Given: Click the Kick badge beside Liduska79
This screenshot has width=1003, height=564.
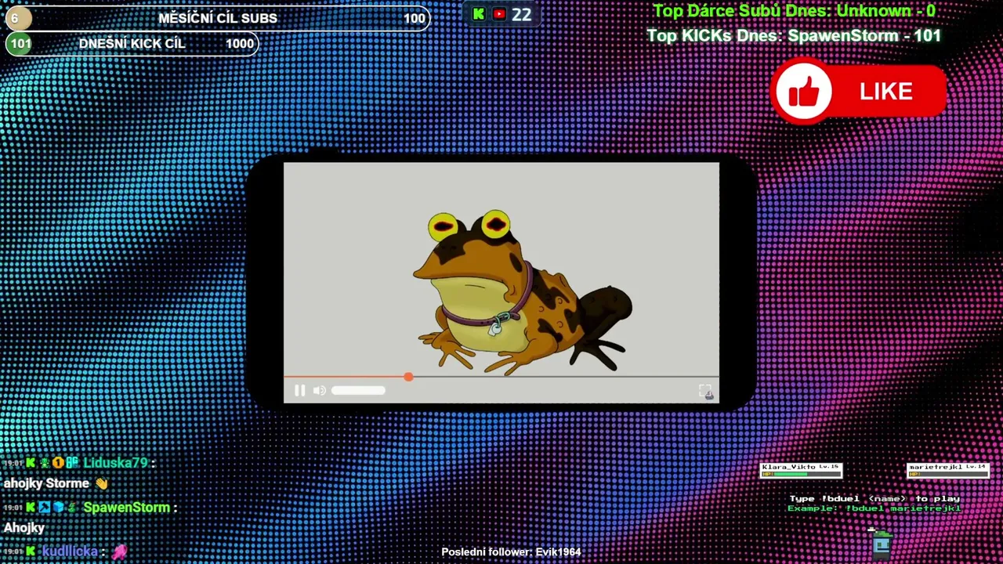Looking at the screenshot, I should pos(31,463).
